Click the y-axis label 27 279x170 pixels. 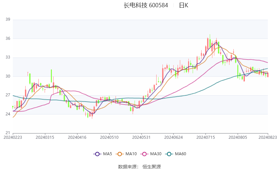8,95
